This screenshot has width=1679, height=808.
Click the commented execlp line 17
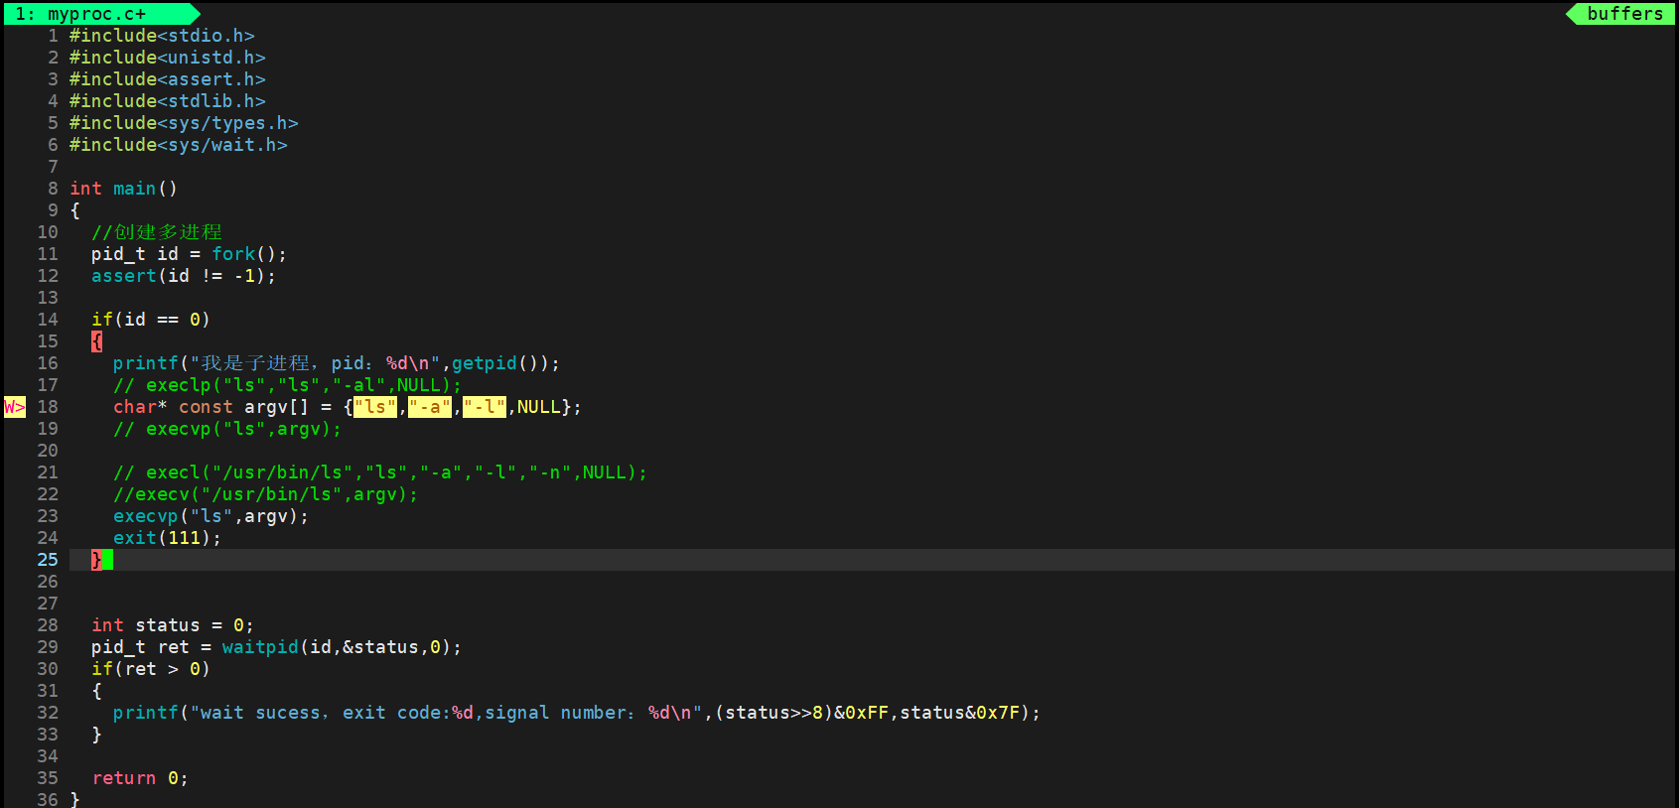[x=288, y=385]
